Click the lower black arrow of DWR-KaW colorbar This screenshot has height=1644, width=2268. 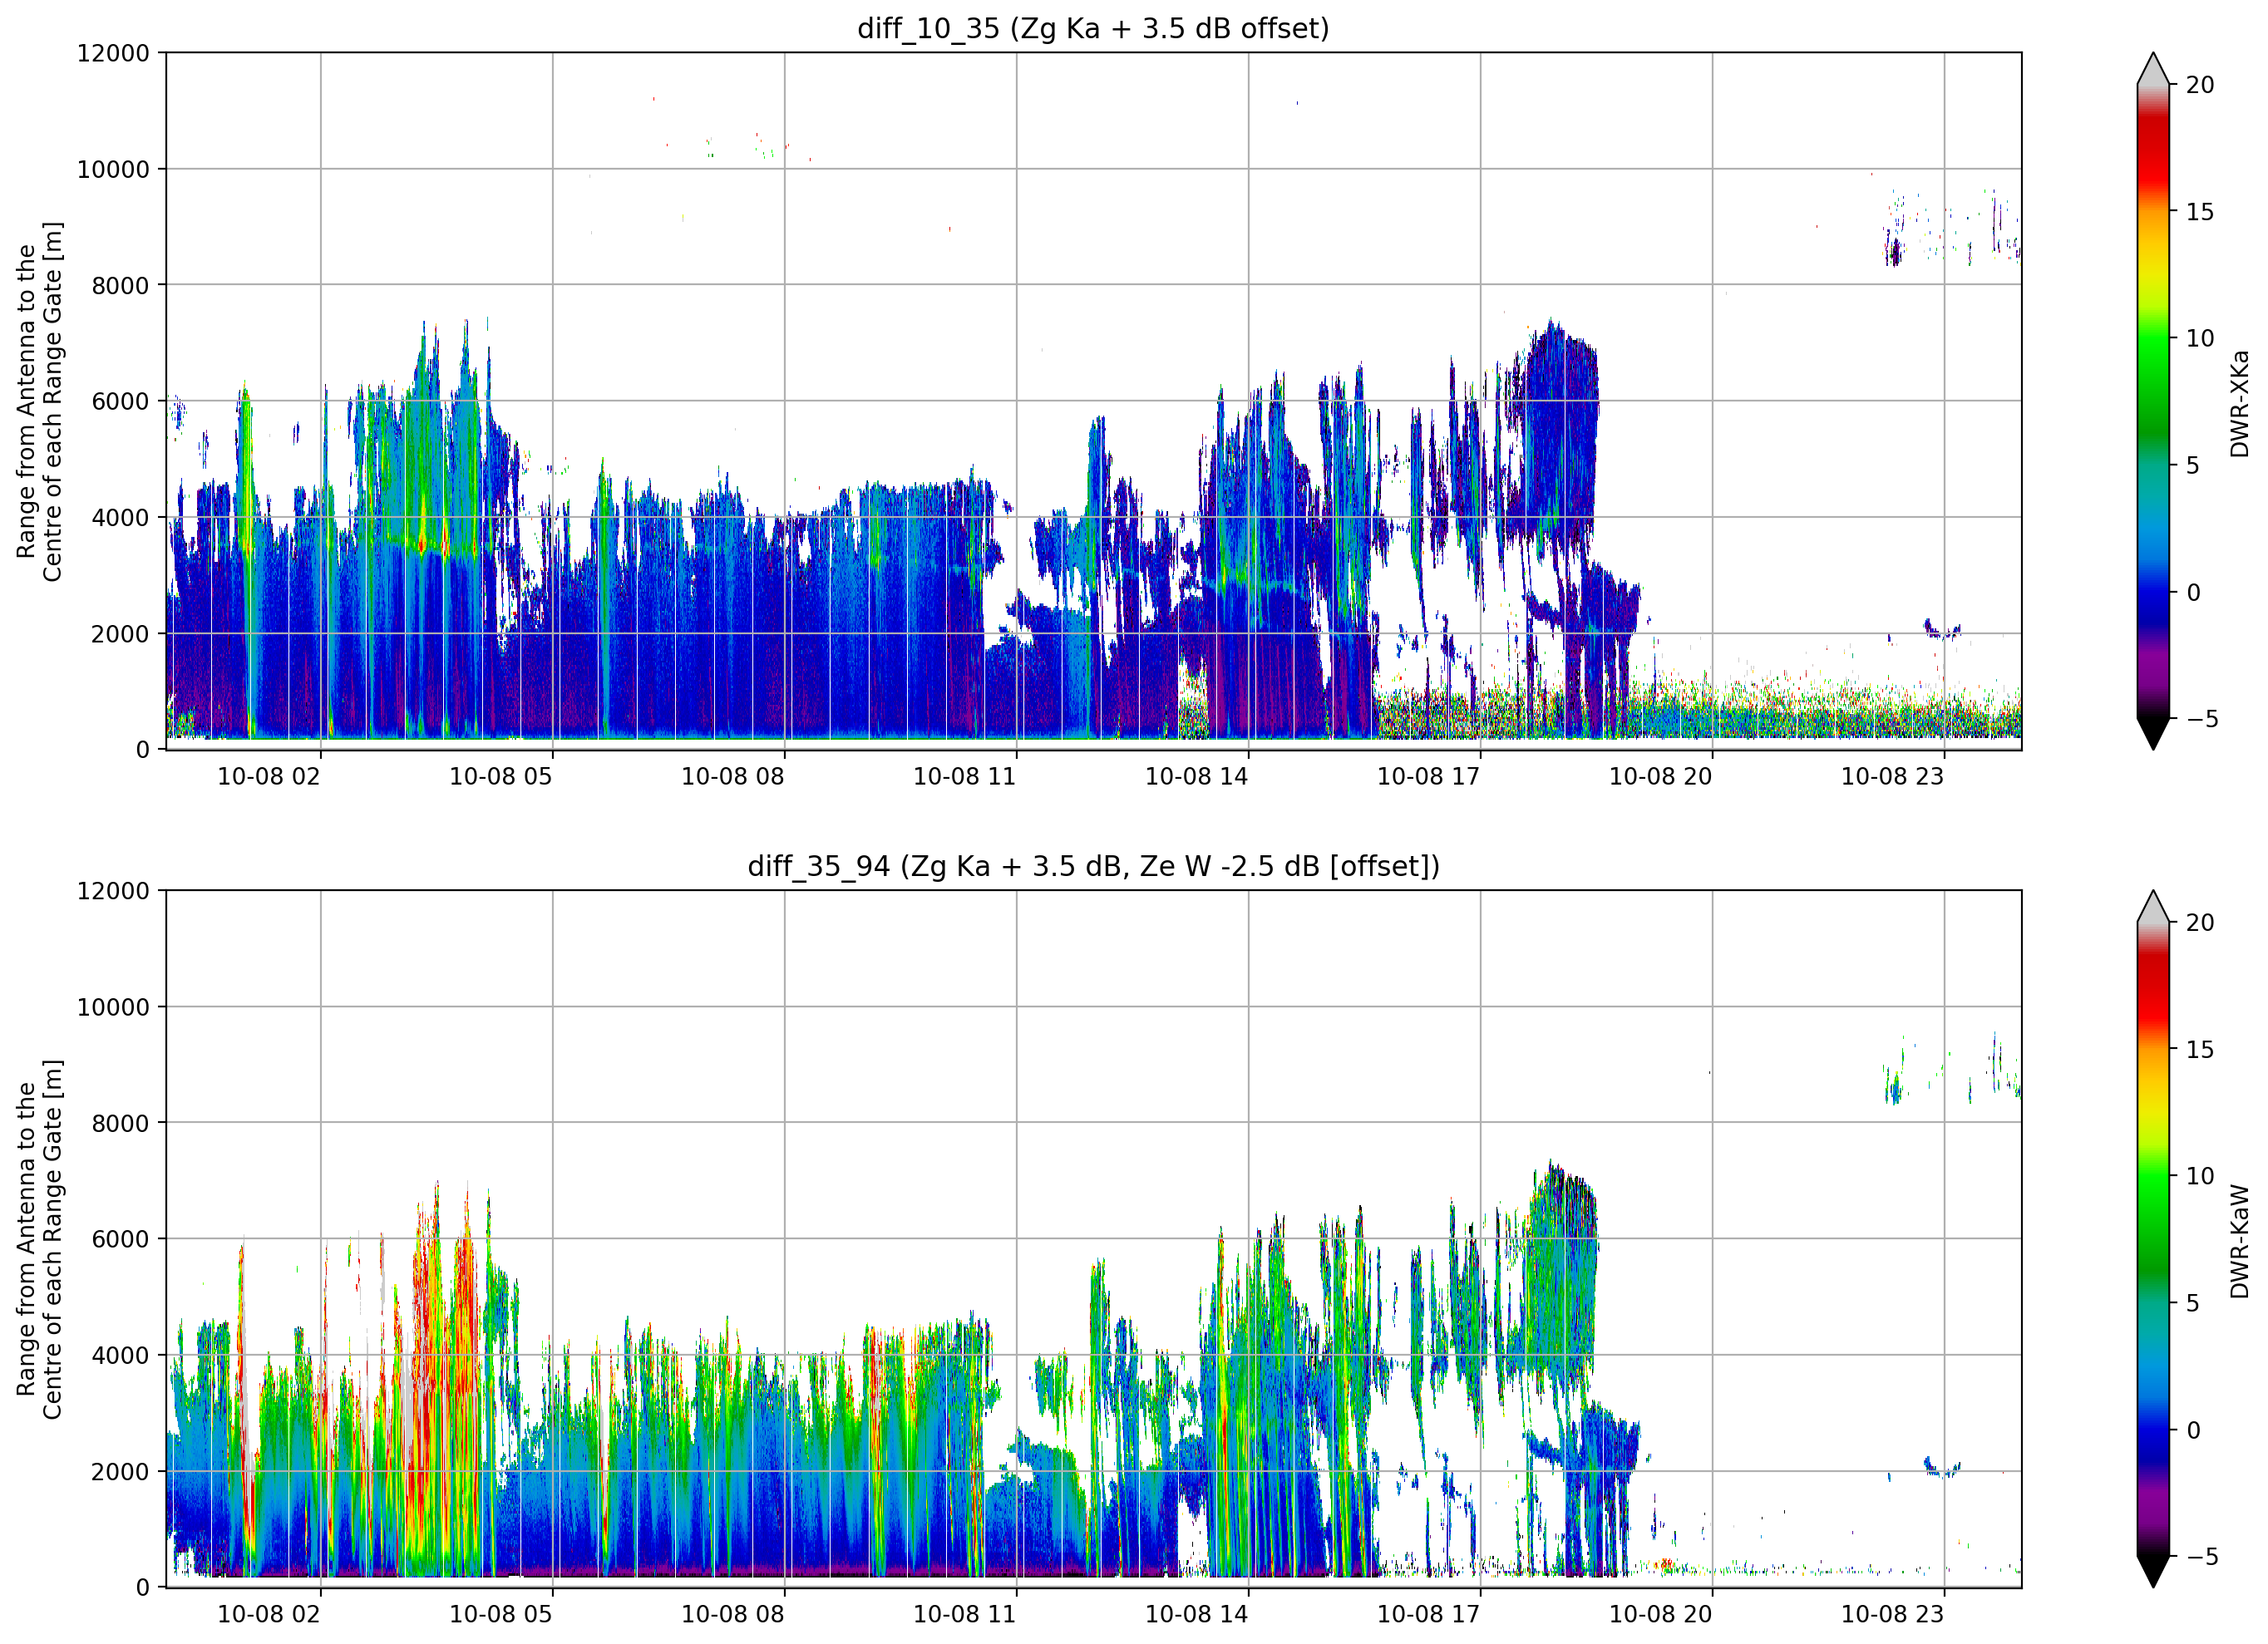tap(2153, 1571)
